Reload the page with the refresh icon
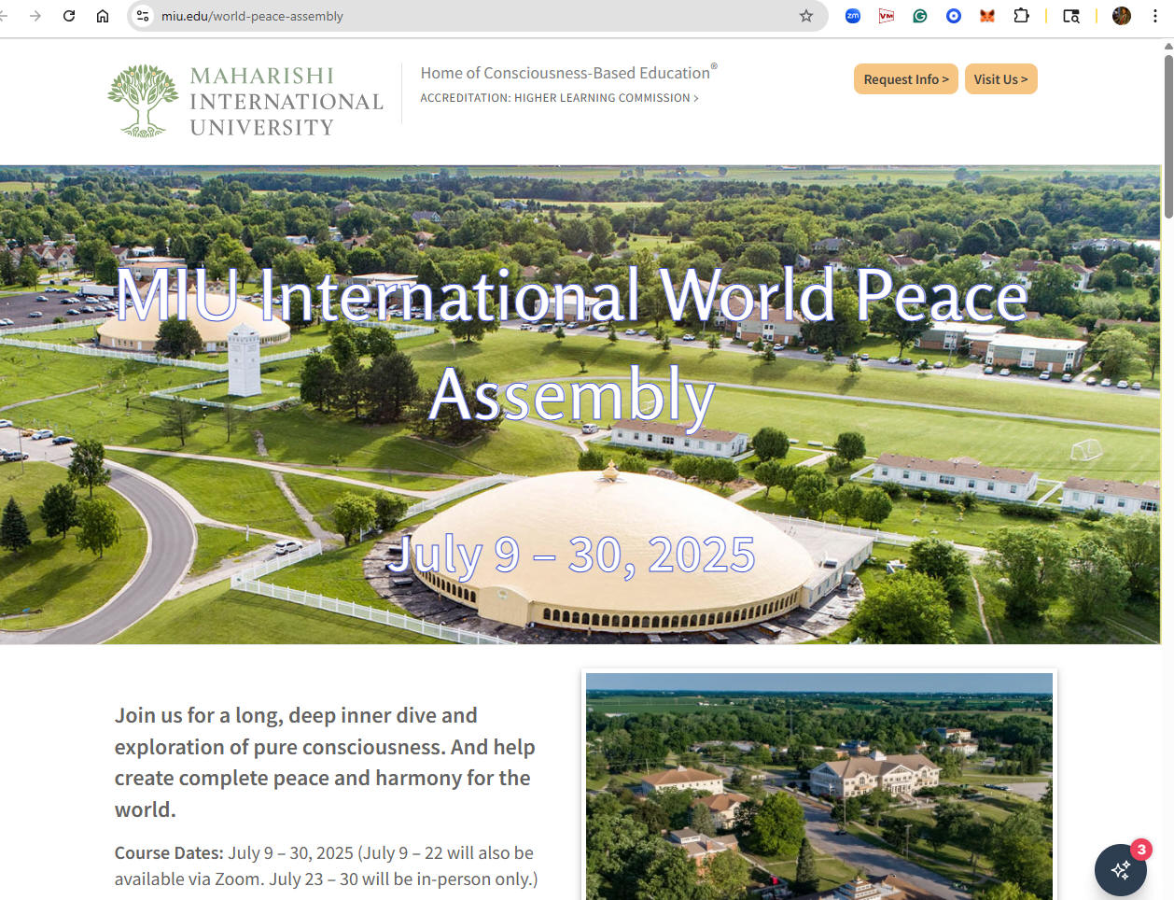This screenshot has height=900, width=1174. pos(69,16)
